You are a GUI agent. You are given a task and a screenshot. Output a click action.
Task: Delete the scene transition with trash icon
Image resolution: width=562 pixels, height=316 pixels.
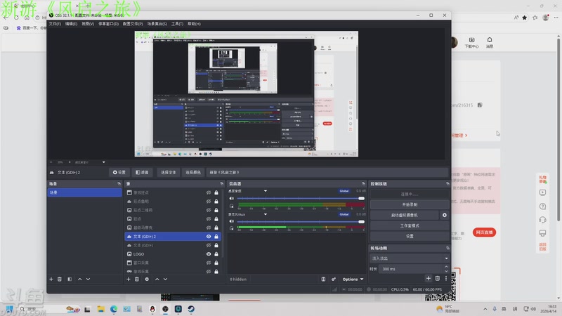[437, 278]
